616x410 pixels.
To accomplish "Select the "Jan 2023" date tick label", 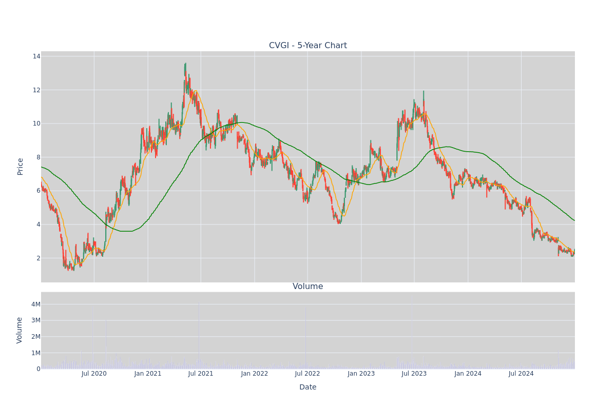I will (x=361, y=374).
